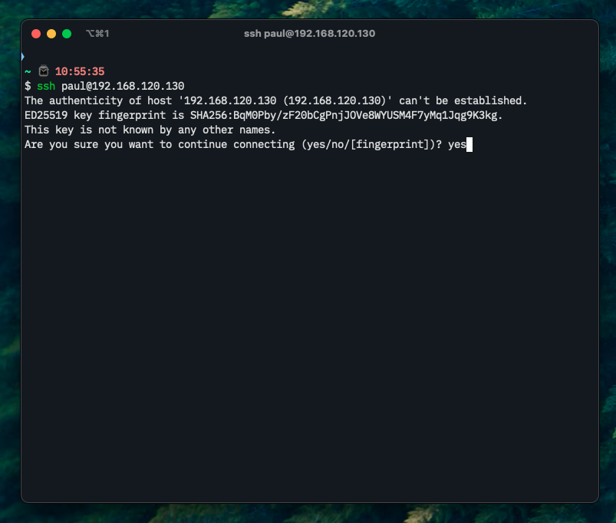The width and height of the screenshot is (616, 523).
Task: Click the ⌥⌘1 shortcut indicator in title bar
Action: click(97, 34)
